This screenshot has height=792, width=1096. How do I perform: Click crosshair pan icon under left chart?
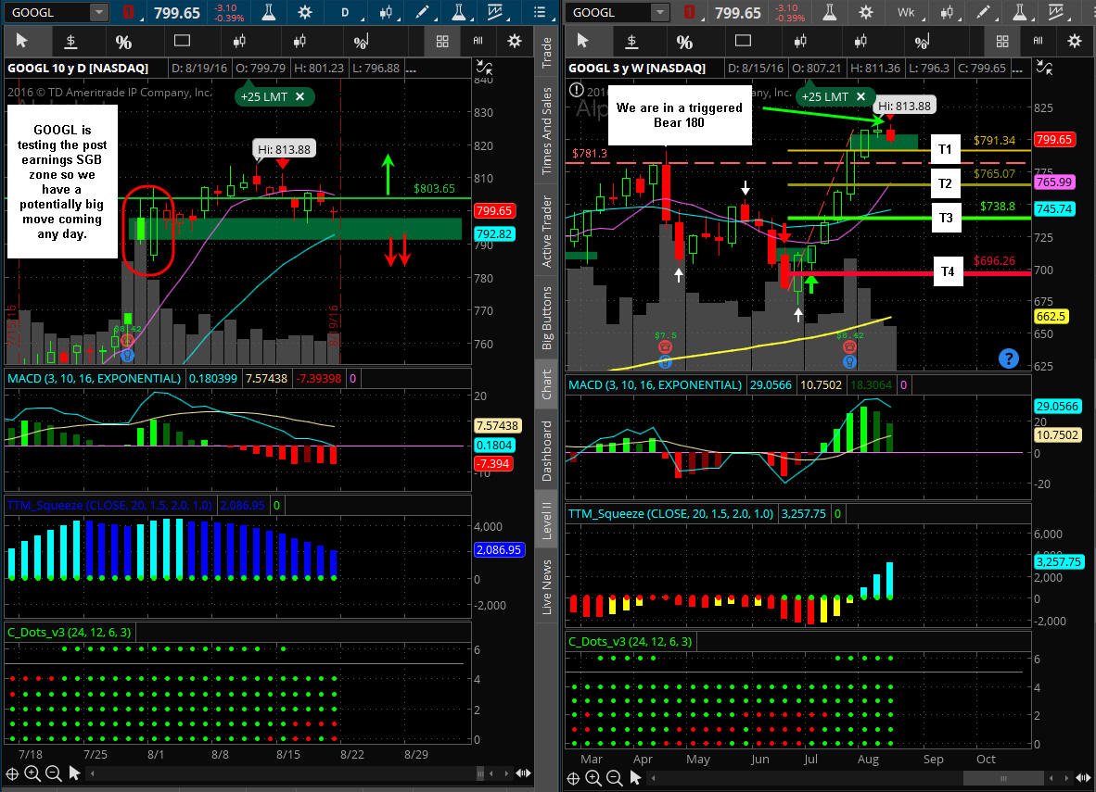coord(12,773)
